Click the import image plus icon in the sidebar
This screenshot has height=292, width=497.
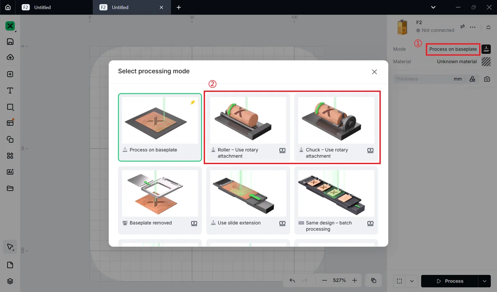(x=10, y=74)
